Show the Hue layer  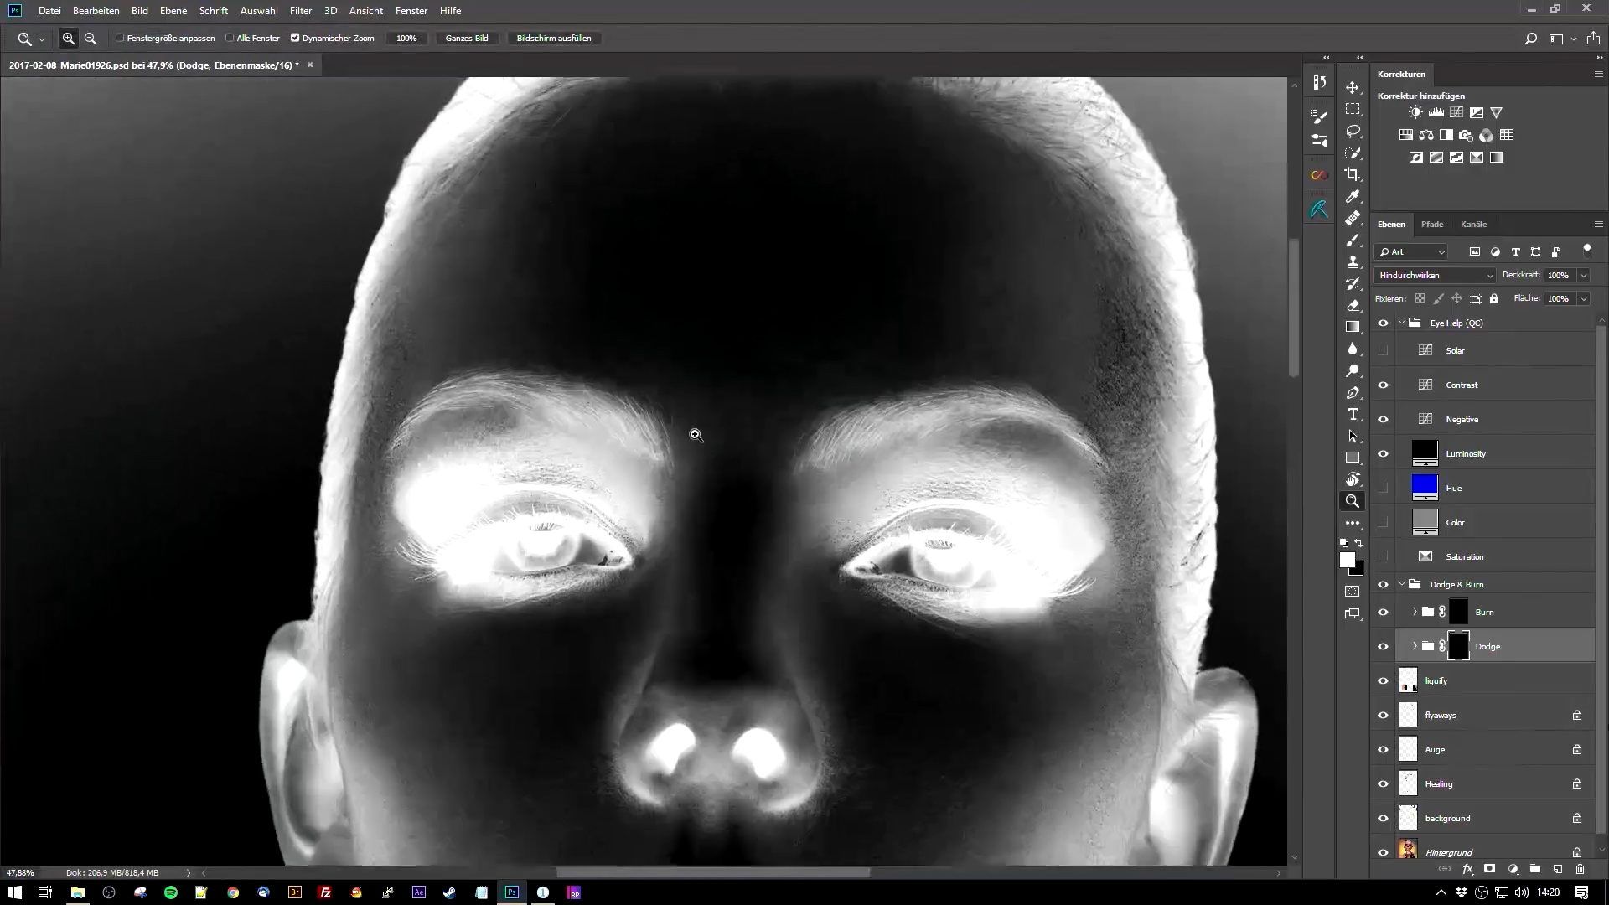[1383, 488]
